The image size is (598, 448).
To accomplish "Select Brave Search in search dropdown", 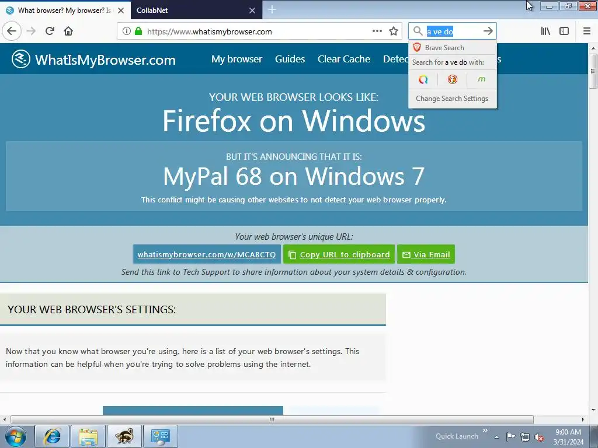I will [453, 48].
